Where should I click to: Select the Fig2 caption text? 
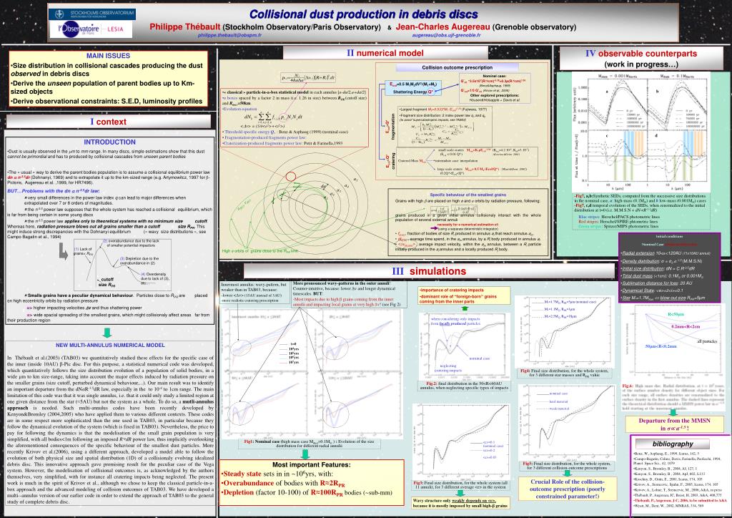pyautogui.click(x=463, y=386)
